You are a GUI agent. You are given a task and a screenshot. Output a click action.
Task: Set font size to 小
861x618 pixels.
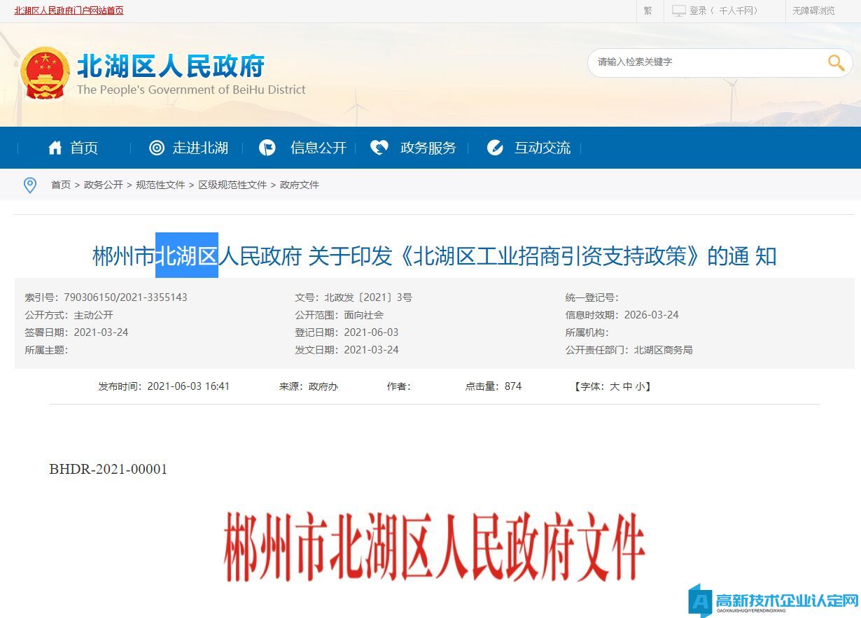[x=640, y=386]
